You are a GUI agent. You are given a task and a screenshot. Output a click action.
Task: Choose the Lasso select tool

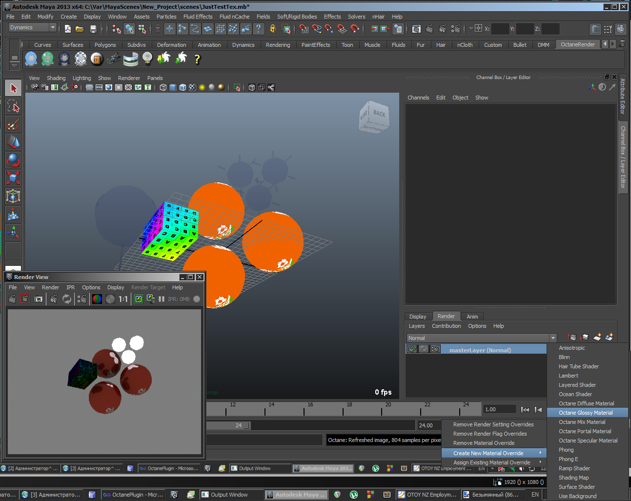13,106
